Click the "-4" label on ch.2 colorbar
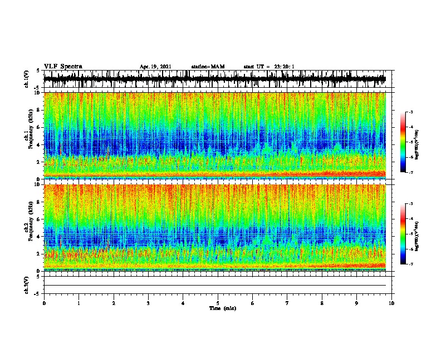This screenshot has width=441, height=340. [x=410, y=218]
